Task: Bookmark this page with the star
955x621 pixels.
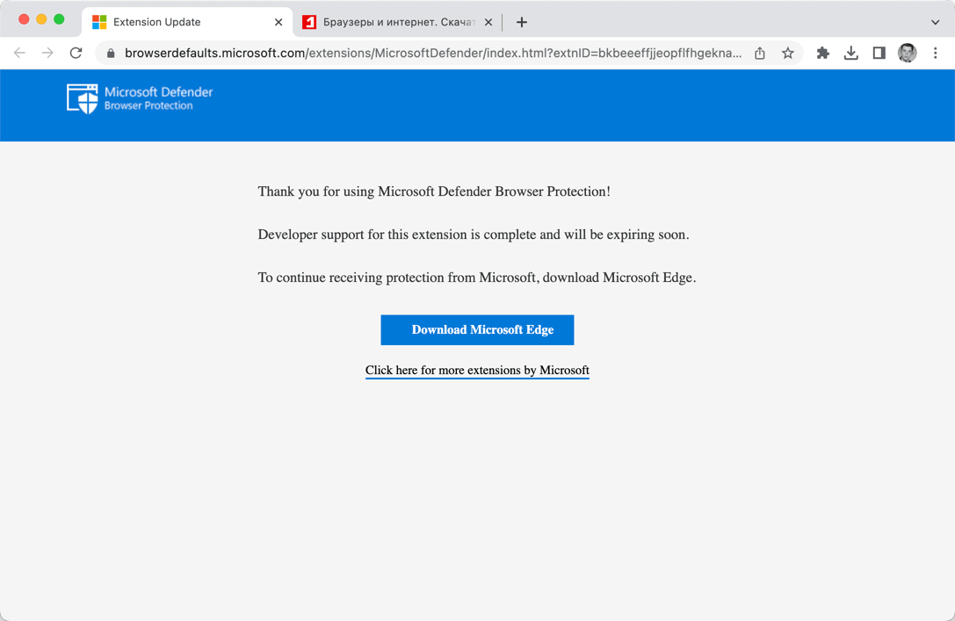Action: (788, 54)
